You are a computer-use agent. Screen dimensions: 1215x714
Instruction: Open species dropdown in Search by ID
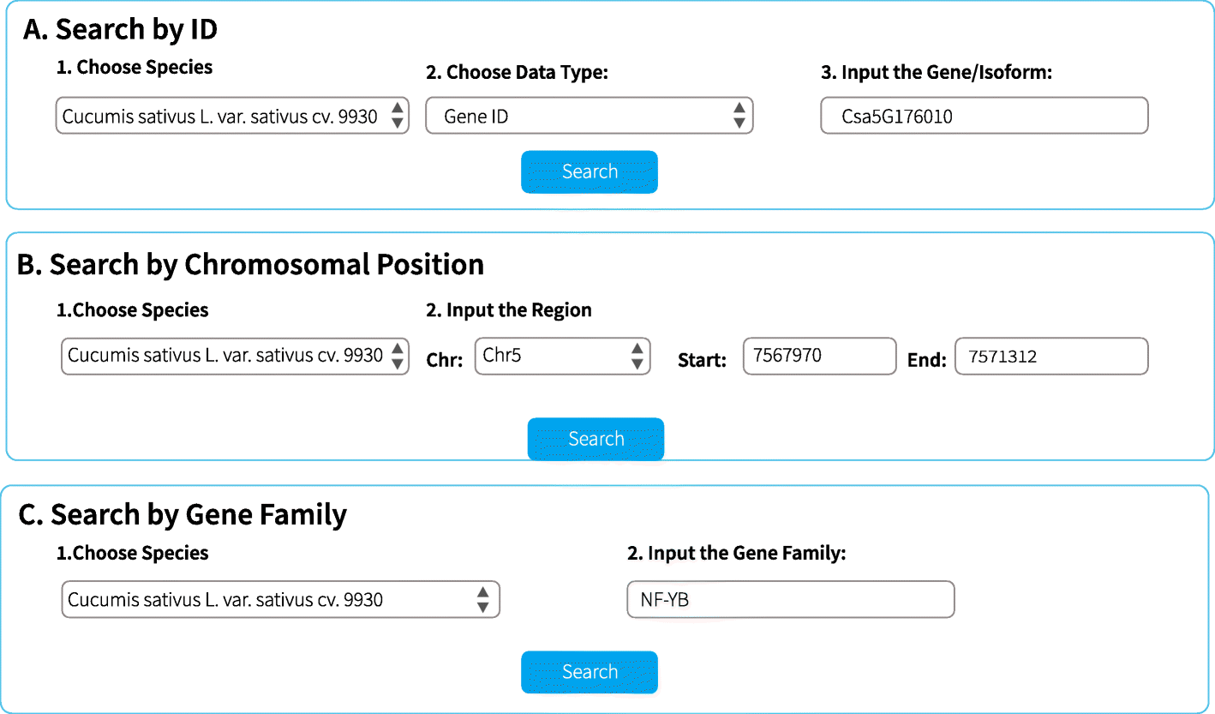point(231,116)
